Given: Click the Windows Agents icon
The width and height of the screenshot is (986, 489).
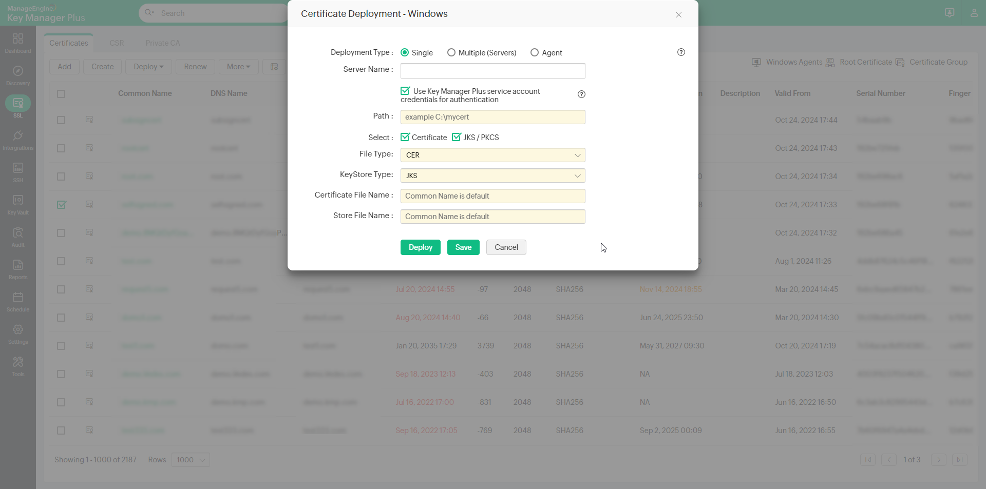Looking at the screenshot, I should click(756, 63).
